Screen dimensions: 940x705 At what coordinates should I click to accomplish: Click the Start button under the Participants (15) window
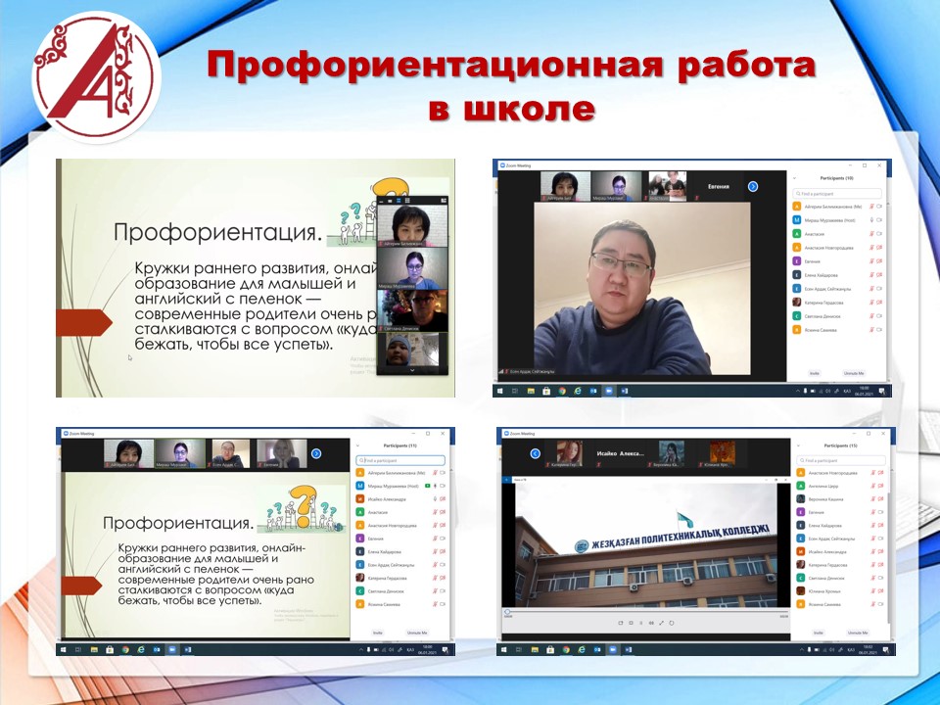point(503,649)
